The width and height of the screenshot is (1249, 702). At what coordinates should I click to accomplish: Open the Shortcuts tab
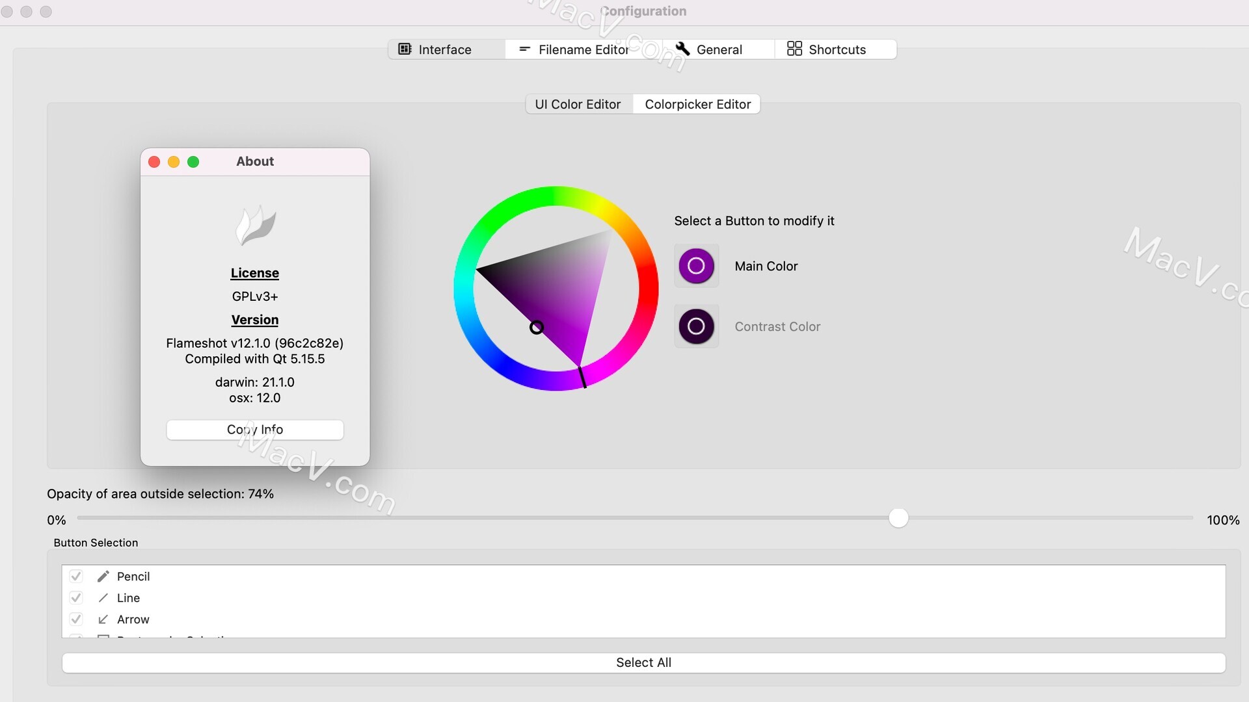835,49
